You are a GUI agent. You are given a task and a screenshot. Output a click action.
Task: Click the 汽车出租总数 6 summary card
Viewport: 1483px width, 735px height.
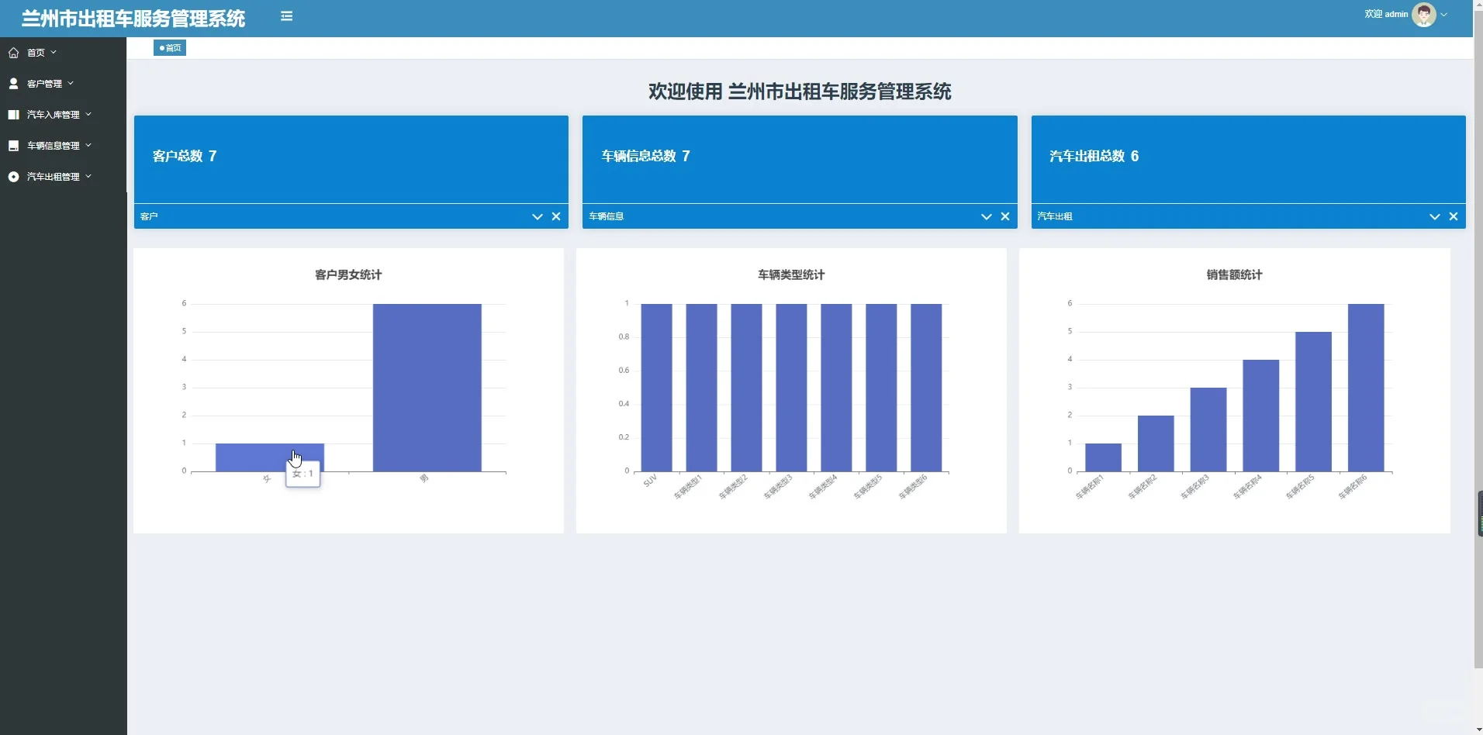pos(1246,157)
